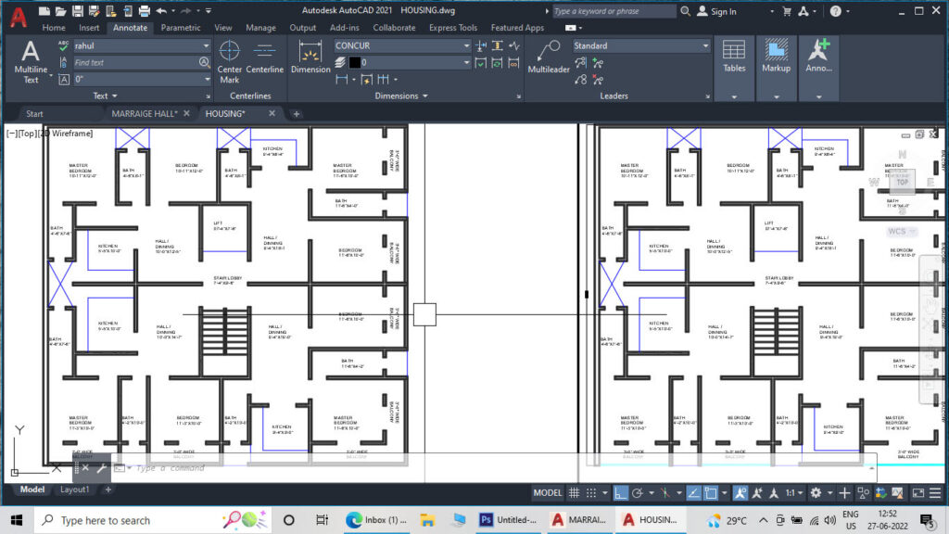Toggle isometric drafting in status bar
949x534 pixels.
tap(665, 493)
